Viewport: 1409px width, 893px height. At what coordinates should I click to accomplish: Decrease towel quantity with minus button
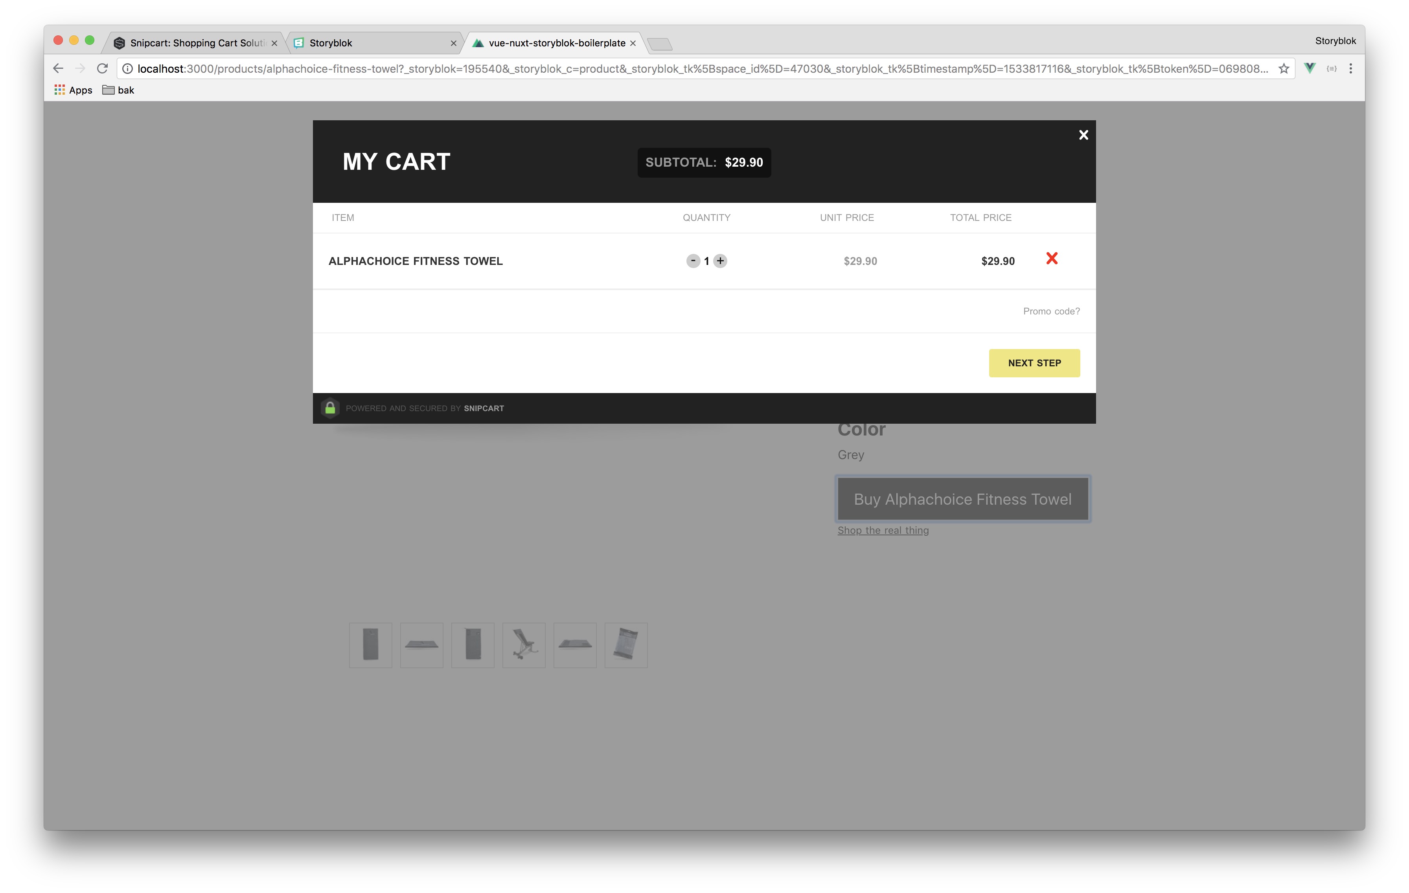click(693, 261)
